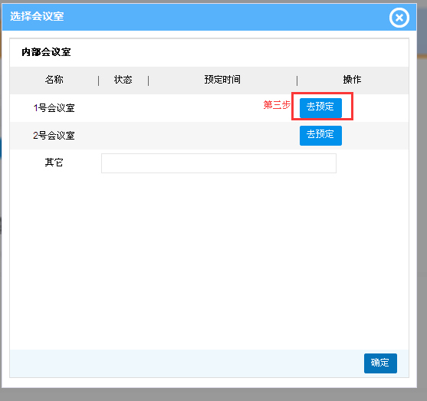Screen dimensions: 427x401
Task: Click 去预定 for 2号会议室
Action: point(320,136)
